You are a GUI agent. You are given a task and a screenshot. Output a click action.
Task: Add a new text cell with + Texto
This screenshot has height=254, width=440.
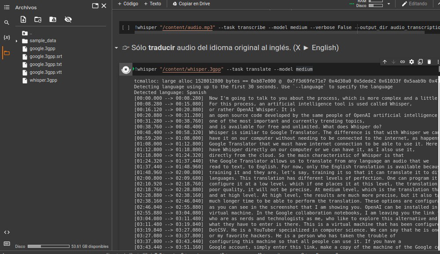152,4
